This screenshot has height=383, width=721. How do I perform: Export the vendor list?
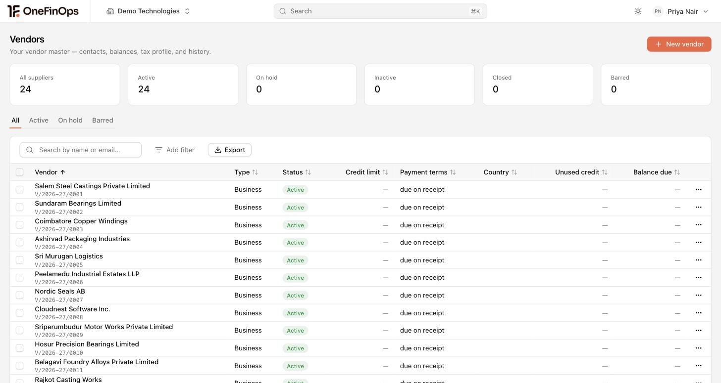(230, 150)
